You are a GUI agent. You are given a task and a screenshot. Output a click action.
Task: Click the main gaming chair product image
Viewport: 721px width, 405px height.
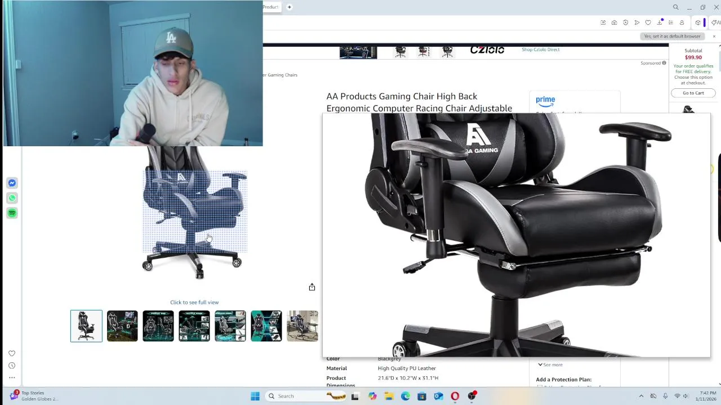pyautogui.click(x=194, y=214)
